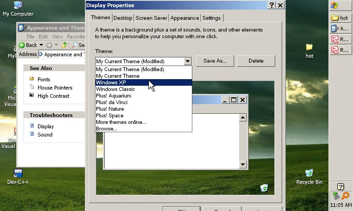The height and width of the screenshot is (211, 353).
Task: Choose 'Browse...' from the theme list
Action: click(x=143, y=129)
